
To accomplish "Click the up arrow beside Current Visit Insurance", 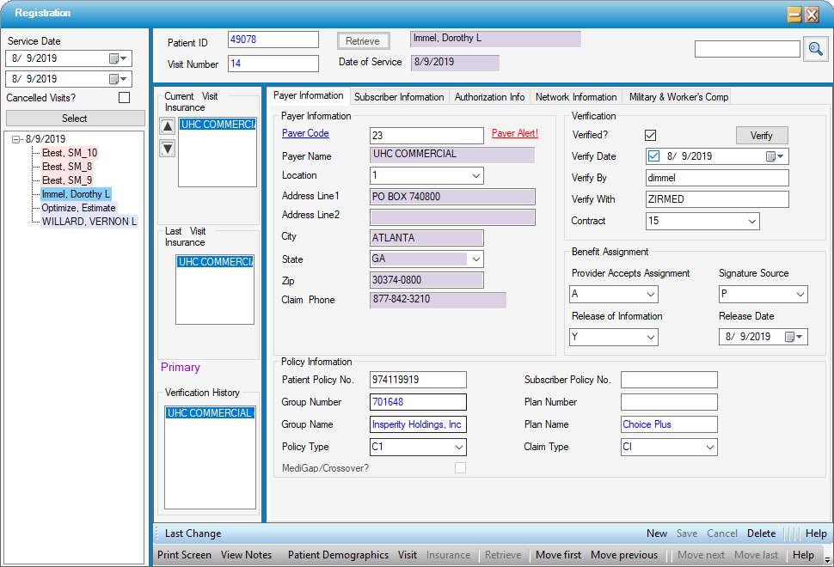I will (168, 127).
